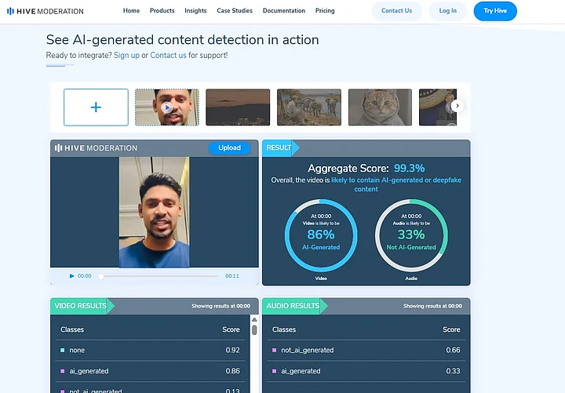Click the 86% AI-Generated video gauge
Viewport: 565px width, 393px height.
click(x=321, y=233)
